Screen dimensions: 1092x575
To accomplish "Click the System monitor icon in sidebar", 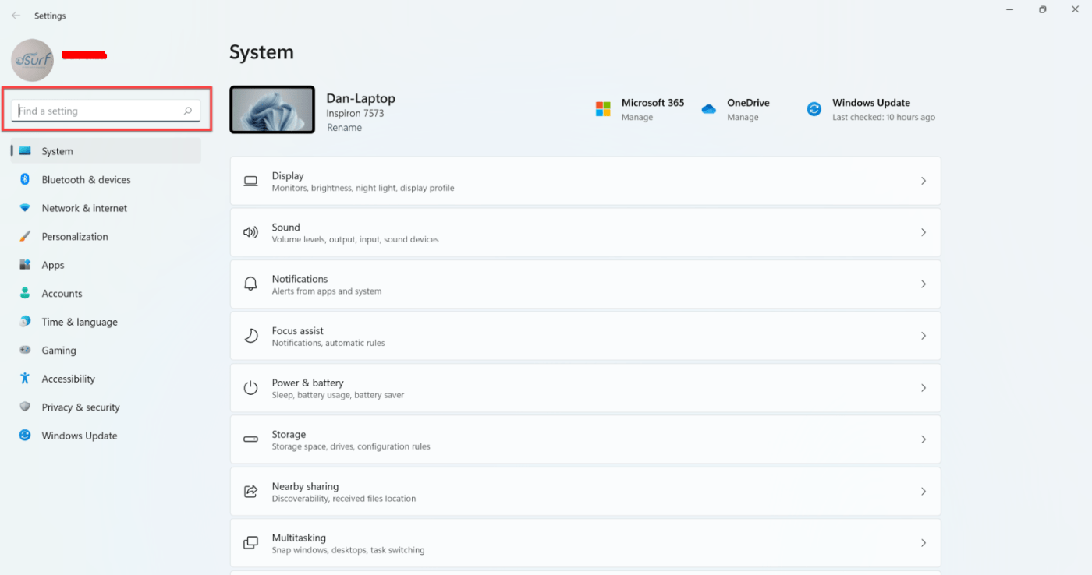I will tap(25, 151).
